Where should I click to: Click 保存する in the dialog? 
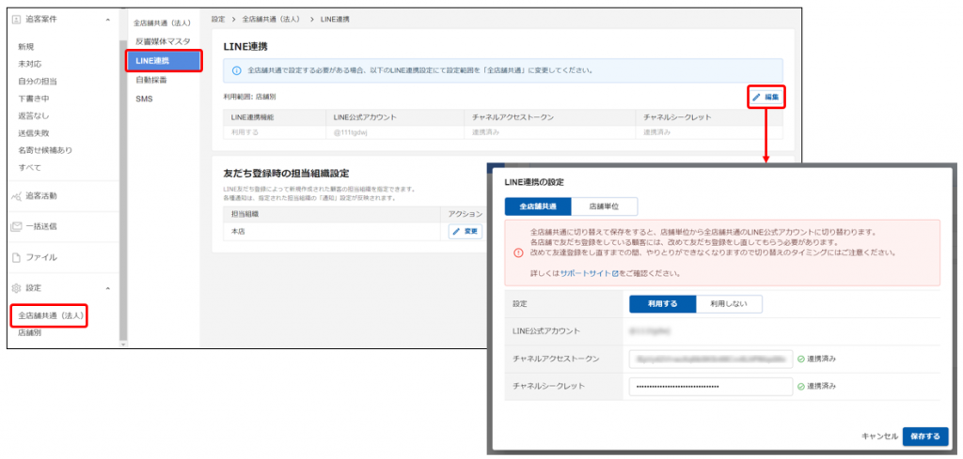(925, 436)
